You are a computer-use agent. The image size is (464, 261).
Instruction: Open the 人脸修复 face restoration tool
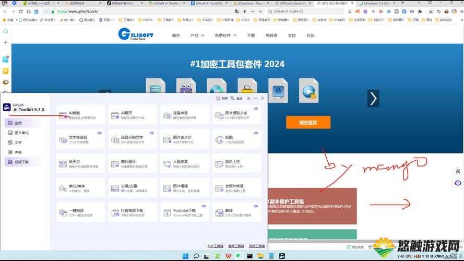click(x=184, y=163)
